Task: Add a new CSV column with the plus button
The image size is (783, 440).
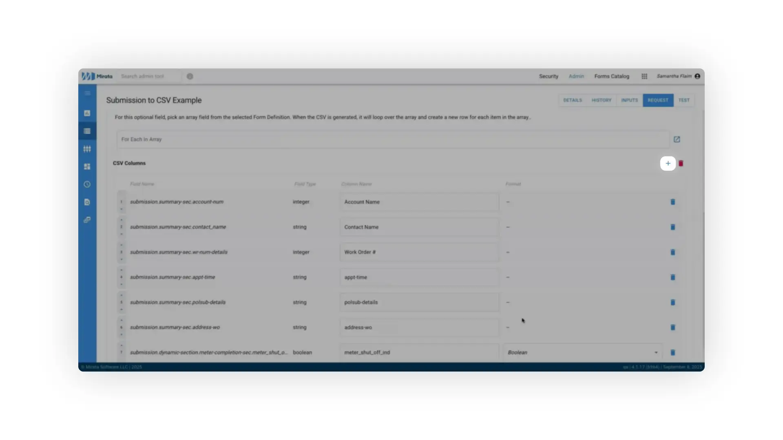Action: pos(668,163)
